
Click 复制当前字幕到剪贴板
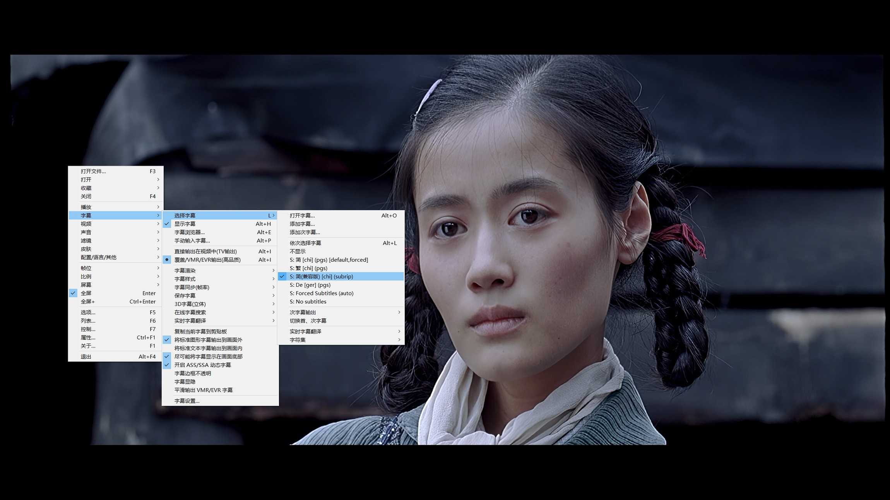click(x=220, y=331)
